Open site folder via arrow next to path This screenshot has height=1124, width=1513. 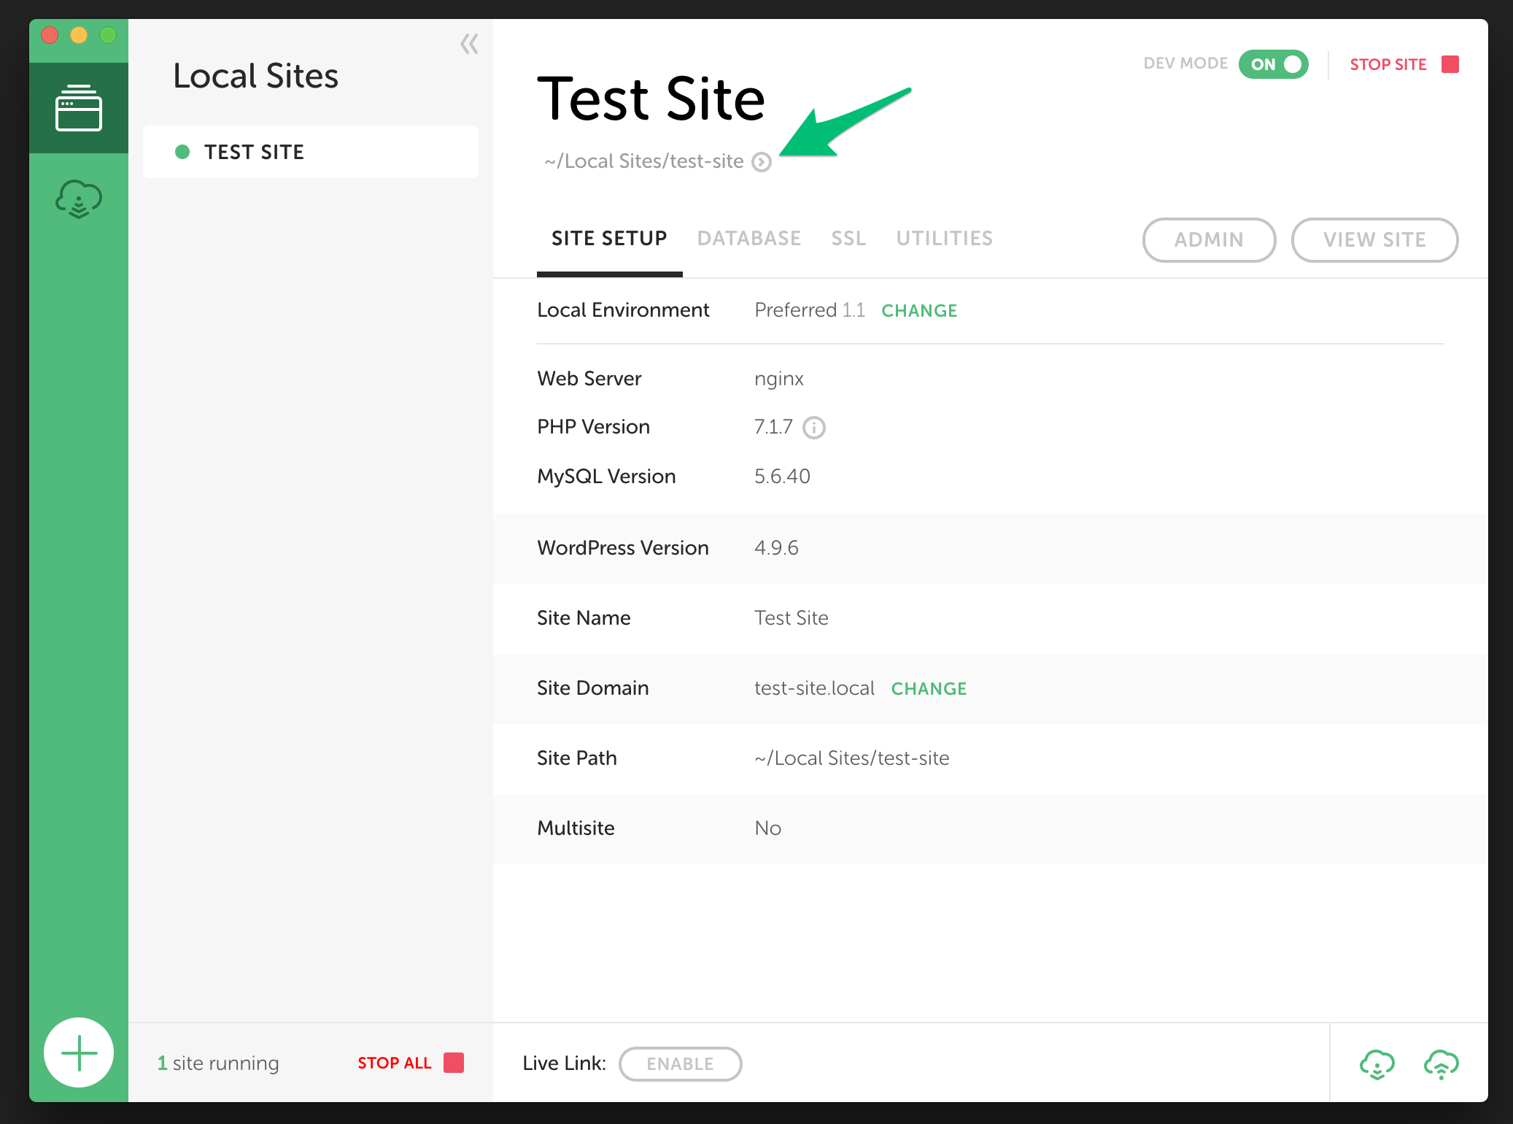762,162
